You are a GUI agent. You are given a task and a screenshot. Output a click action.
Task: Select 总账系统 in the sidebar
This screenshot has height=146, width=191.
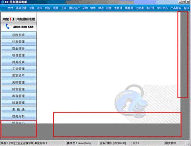point(19,35)
